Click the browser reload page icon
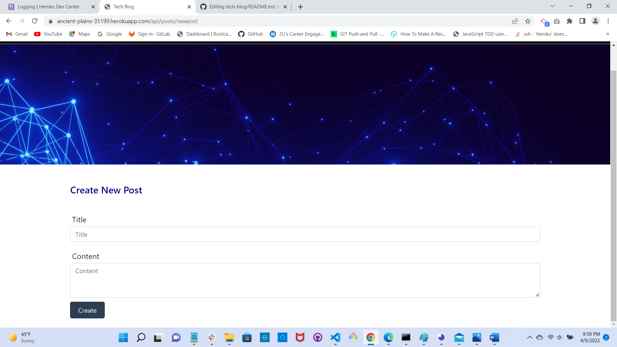Viewport: 617px width, 347px height. pyautogui.click(x=35, y=21)
